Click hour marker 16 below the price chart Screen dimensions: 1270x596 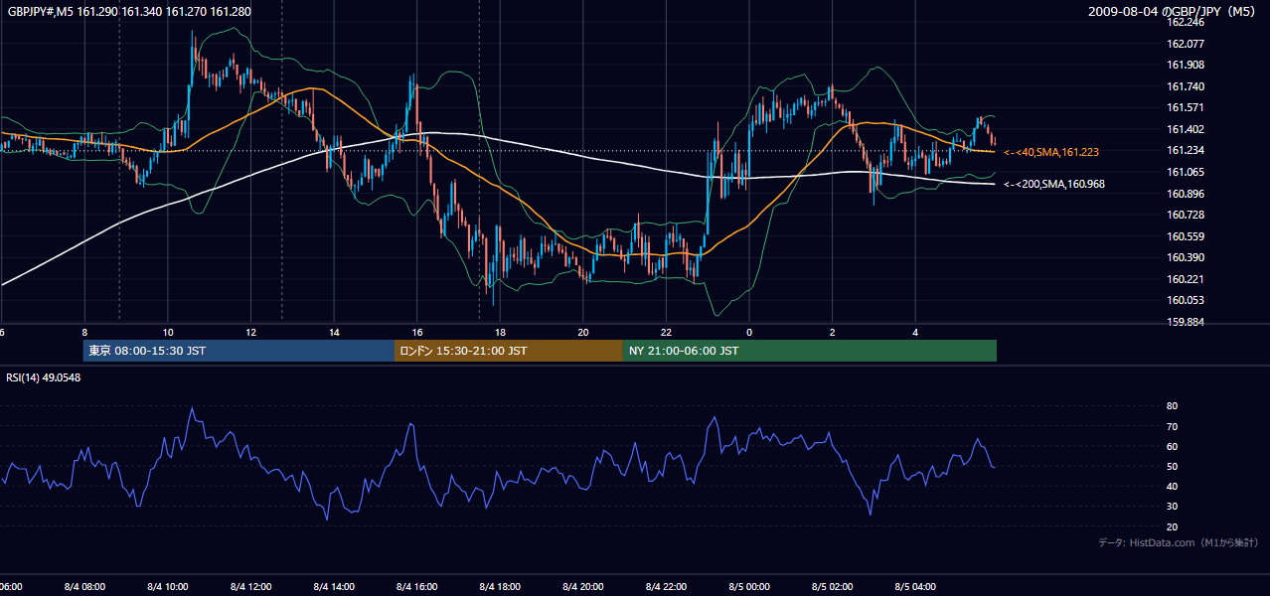click(x=417, y=333)
